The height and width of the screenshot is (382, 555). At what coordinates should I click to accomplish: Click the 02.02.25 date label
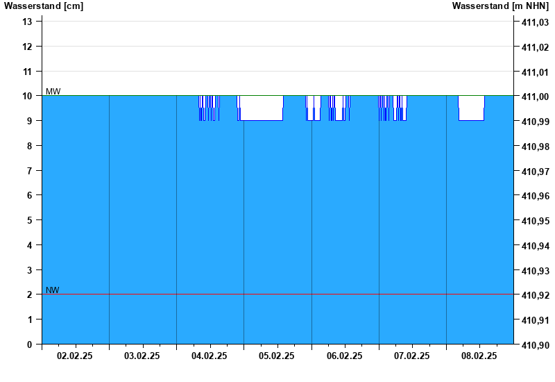coord(75,356)
